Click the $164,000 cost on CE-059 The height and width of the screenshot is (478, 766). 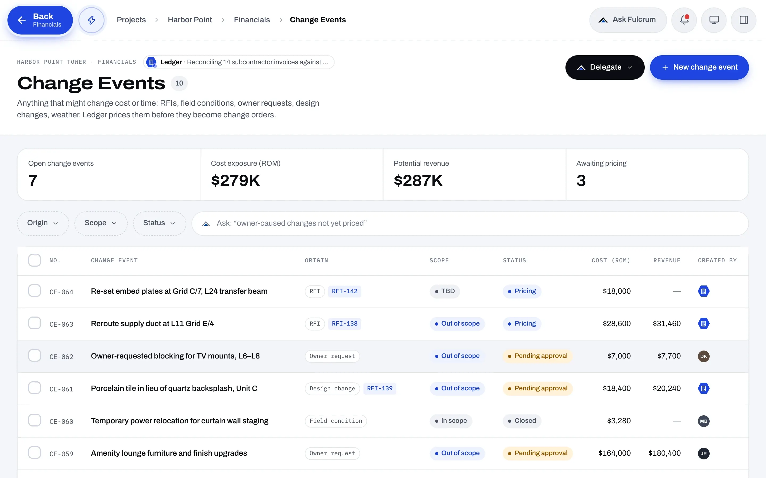(614, 453)
